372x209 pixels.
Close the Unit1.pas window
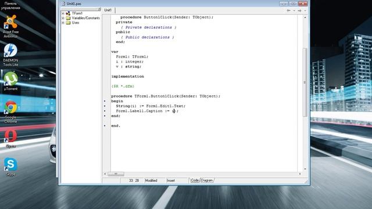tap(303, 3)
